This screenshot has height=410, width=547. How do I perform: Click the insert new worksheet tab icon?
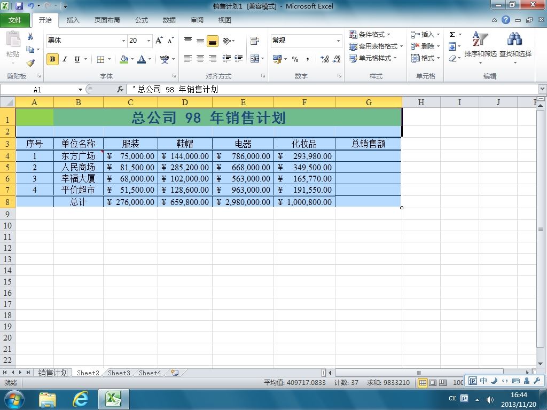tap(175, 373)
